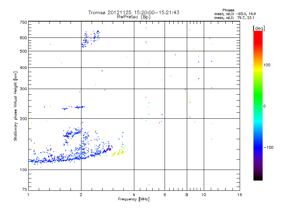
Task: Click the y-axis tick label '500'
Action: point(24,51)
